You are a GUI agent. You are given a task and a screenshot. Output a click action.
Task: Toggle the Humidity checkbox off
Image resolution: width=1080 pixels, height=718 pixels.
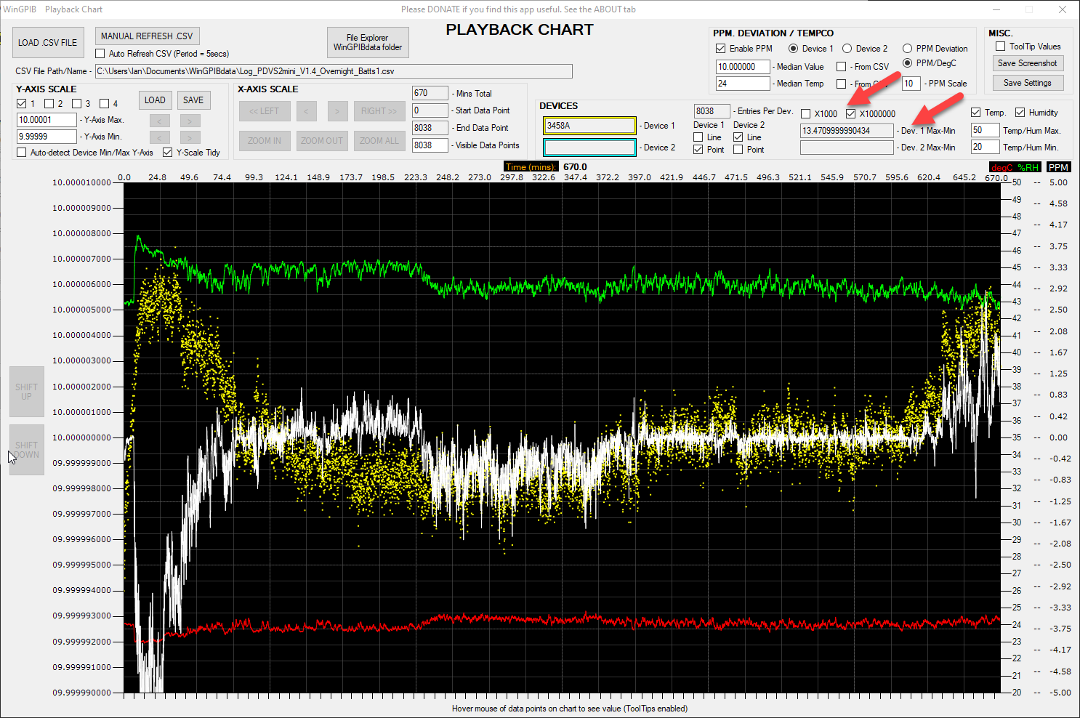tap(1020, 113)
